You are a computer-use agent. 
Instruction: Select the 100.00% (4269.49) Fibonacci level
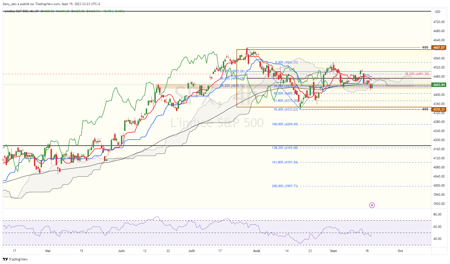pyautogui.click(x=285, y=124)
